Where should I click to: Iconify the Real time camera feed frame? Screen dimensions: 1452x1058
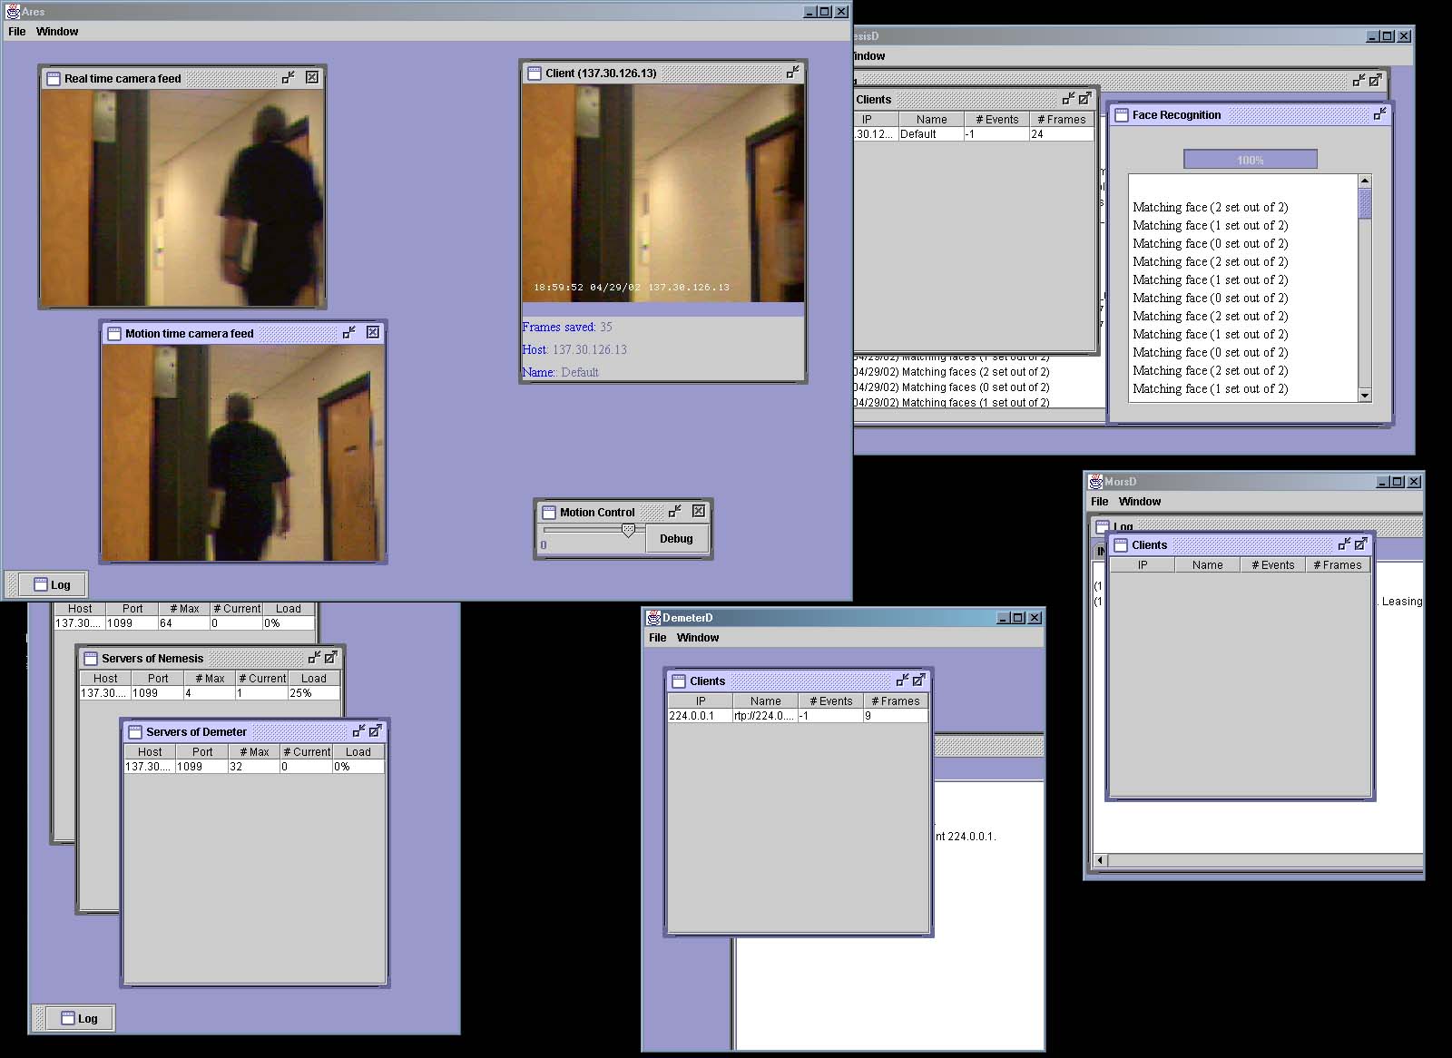[x=289, y=78]
